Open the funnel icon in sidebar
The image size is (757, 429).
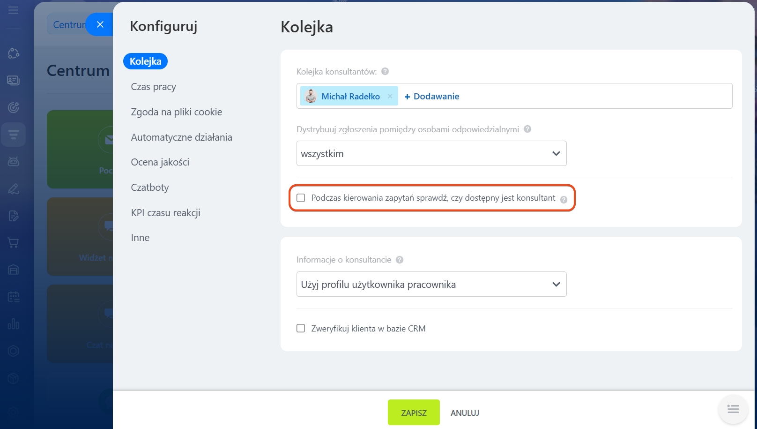(13, 135)
